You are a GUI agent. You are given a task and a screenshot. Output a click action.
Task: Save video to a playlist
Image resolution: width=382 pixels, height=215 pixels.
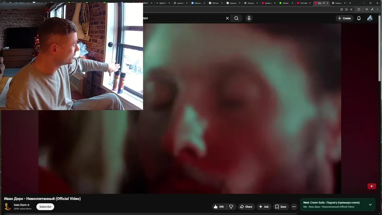(x=281, y=207)
